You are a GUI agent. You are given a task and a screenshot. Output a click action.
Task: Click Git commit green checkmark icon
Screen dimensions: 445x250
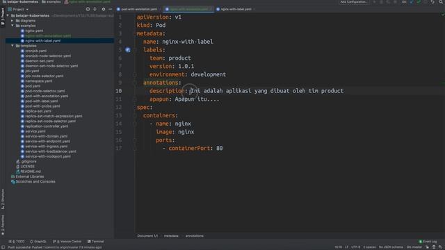click(x=419, y=2)
